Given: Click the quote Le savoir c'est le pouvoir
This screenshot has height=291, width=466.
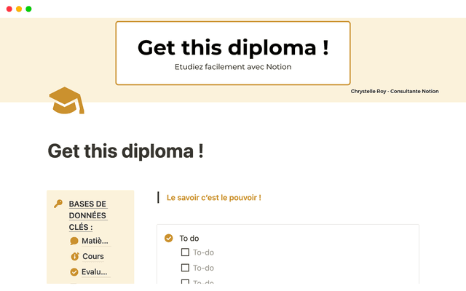Looking at the screenshot, I should tap(213, 197).
